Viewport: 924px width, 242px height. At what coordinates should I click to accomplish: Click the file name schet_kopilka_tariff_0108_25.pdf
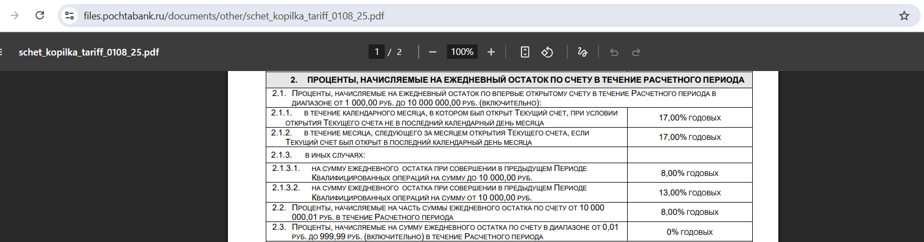click(x=89, y=52)
